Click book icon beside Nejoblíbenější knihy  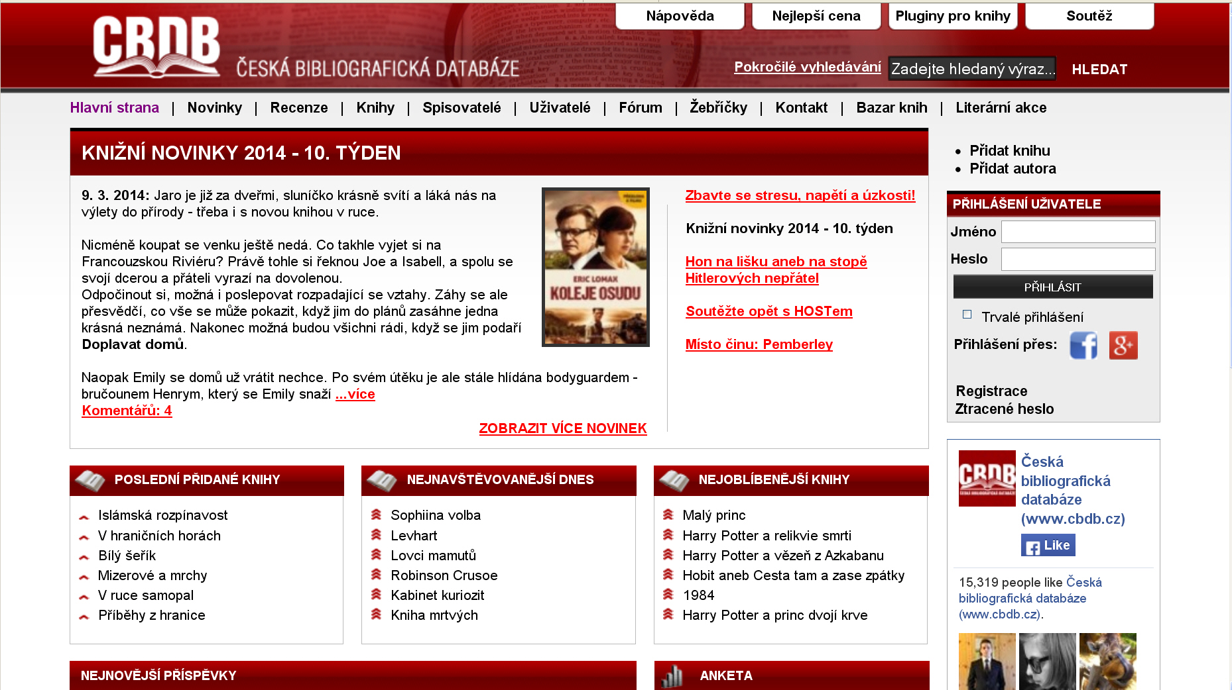pos(674,480)
